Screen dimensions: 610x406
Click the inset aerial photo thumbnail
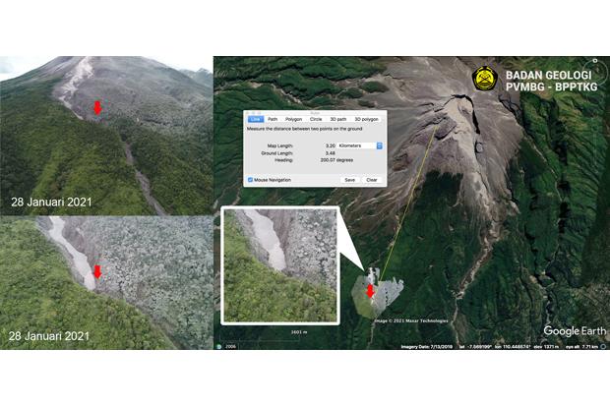(280, 263)
